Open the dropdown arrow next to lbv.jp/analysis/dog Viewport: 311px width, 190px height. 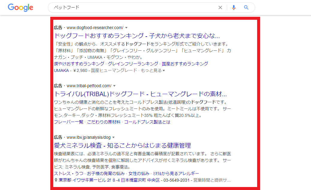click(x=113, y=137)
